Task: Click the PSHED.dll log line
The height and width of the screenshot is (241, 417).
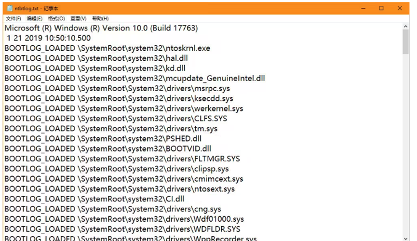Action: point(103,139)
